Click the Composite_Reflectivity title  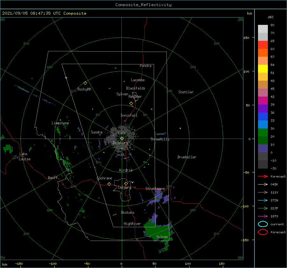(143, 5)
